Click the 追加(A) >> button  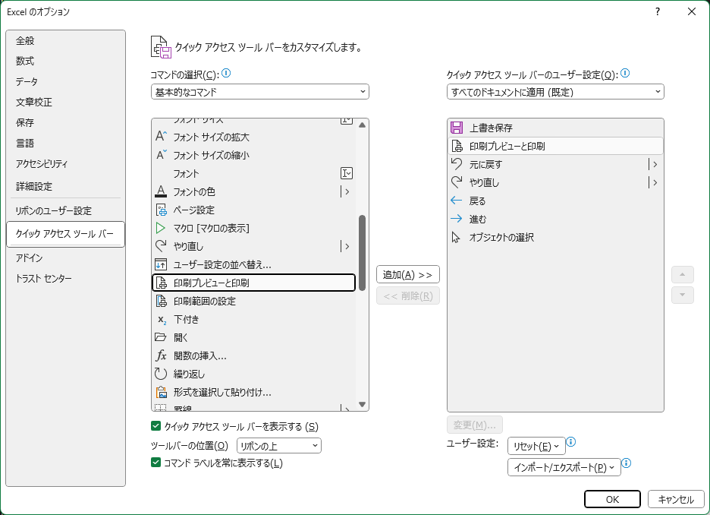click(x=407, y=275)
